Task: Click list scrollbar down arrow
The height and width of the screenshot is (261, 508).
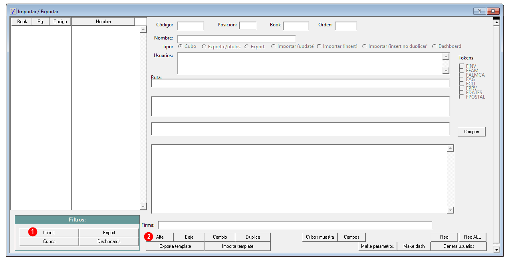Action: pos(143,206)
